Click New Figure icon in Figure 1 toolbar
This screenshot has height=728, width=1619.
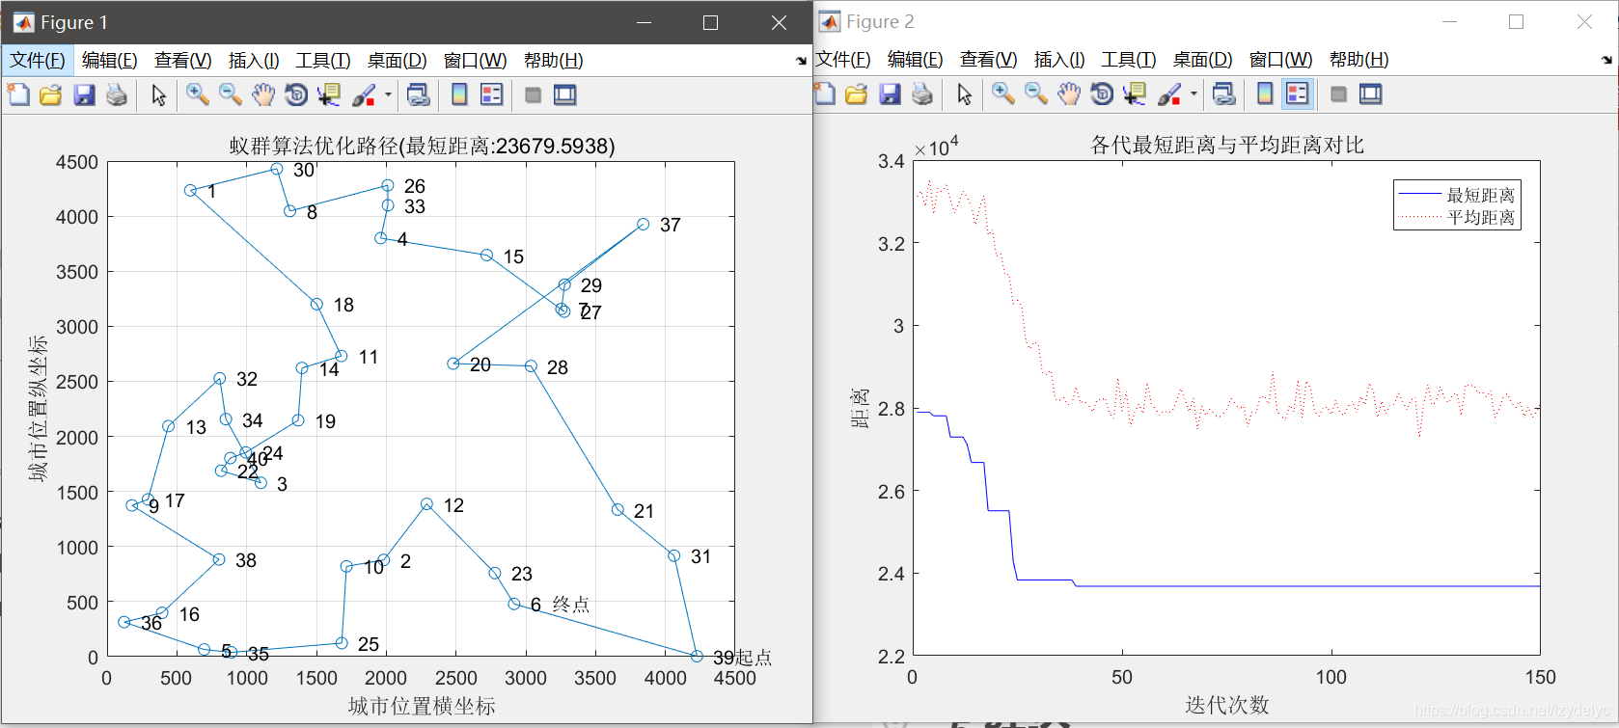pos(18,94)
